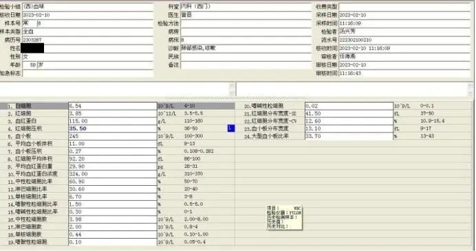Viewport: 476px width, 251px height.
Task: Click the left text area scrollbar
Action: pos(232,90)
